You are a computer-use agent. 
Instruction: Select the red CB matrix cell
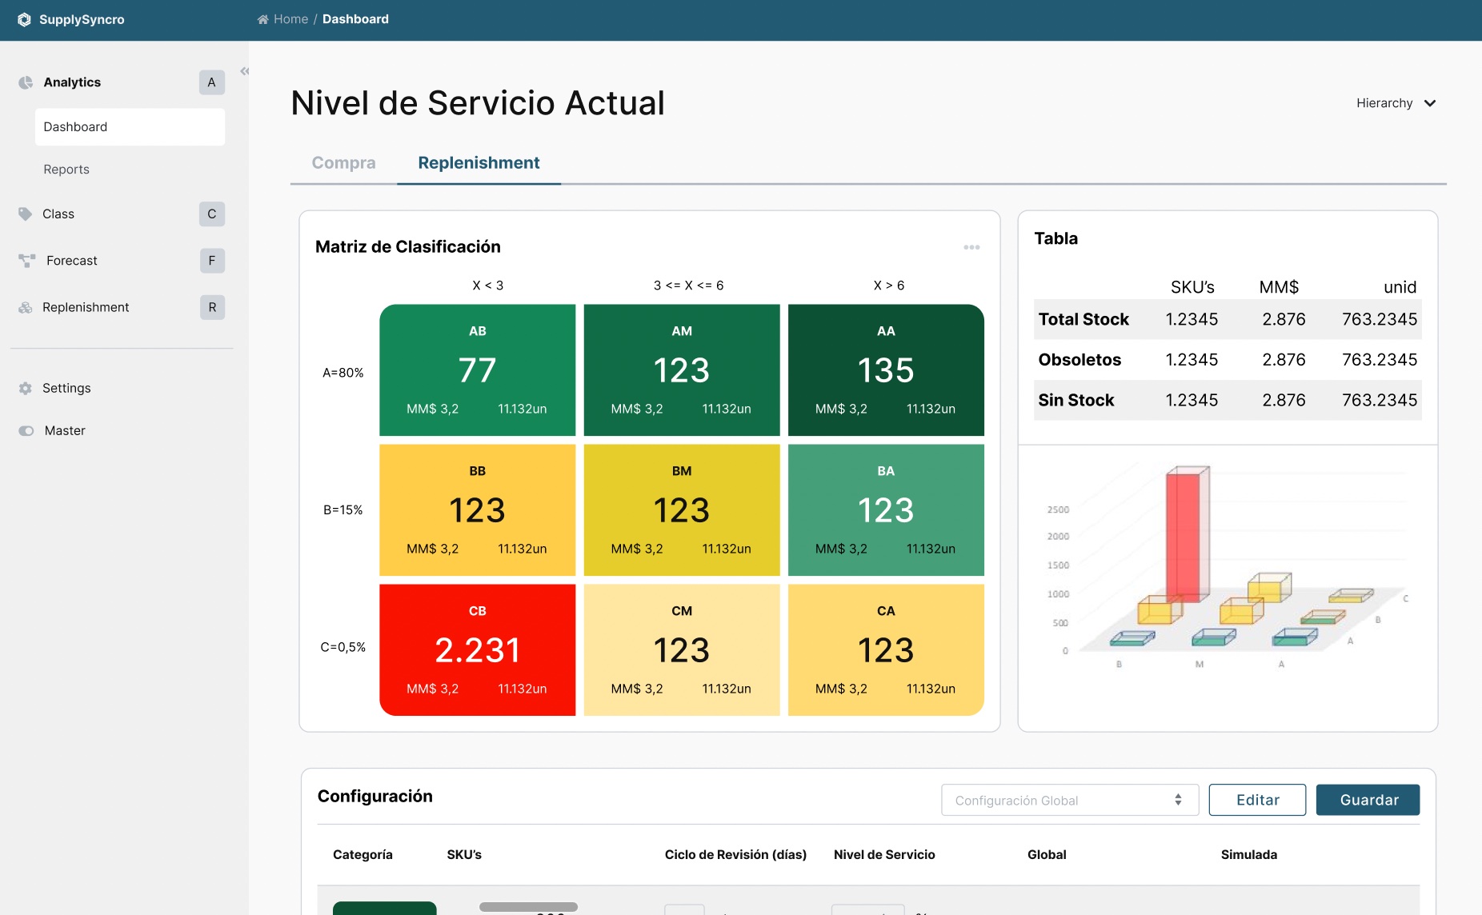click(x=477, y=649)
